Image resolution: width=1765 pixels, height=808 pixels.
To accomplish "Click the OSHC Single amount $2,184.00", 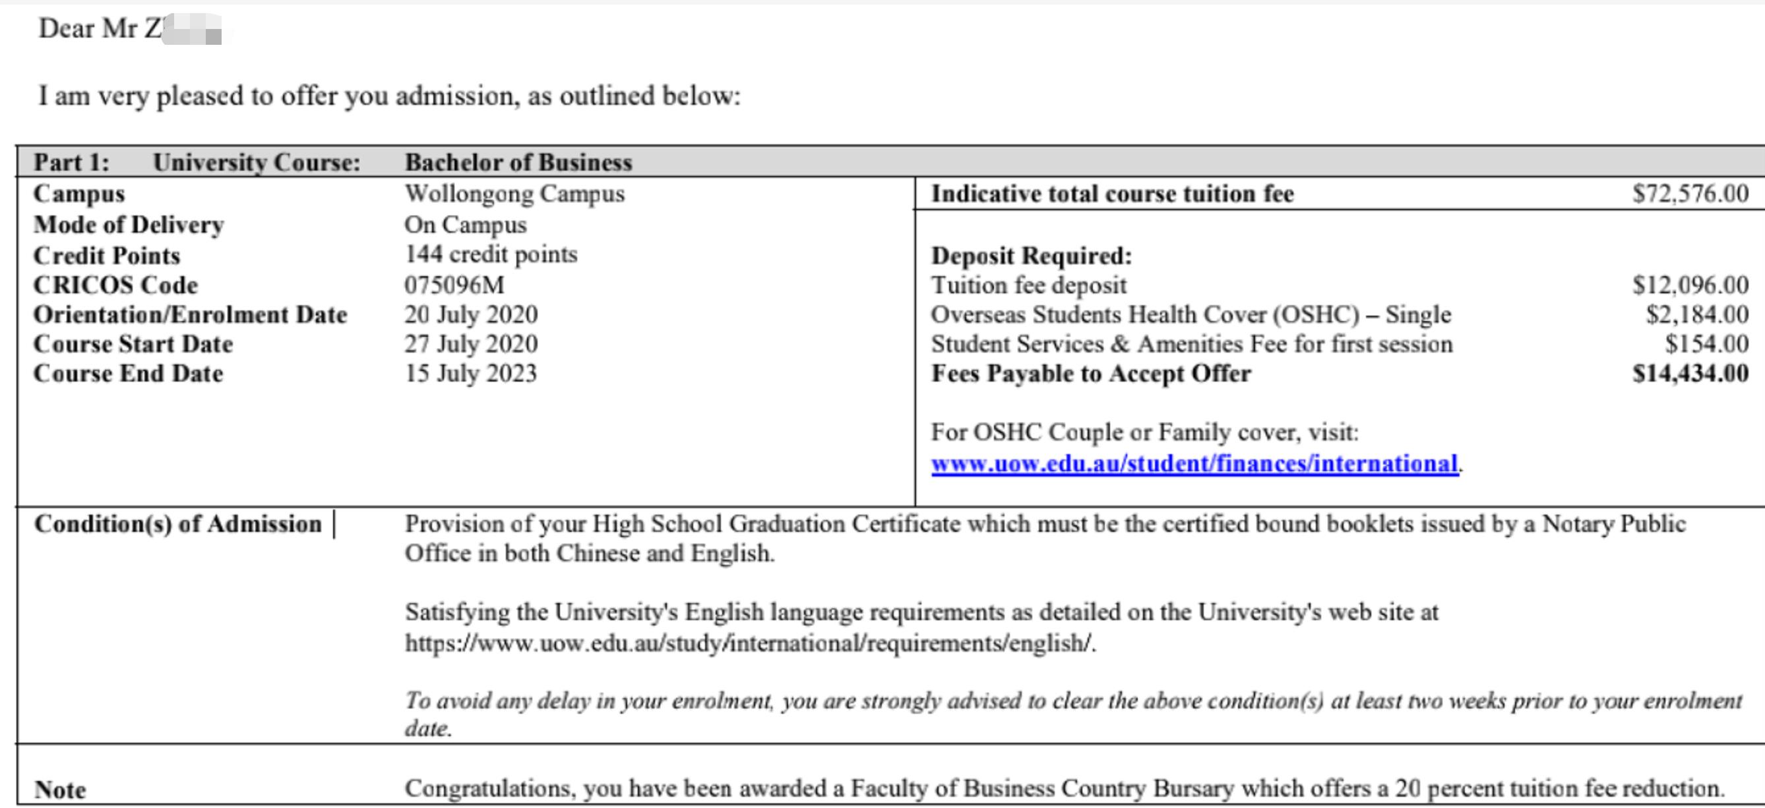I will [x=1696, y=315].
